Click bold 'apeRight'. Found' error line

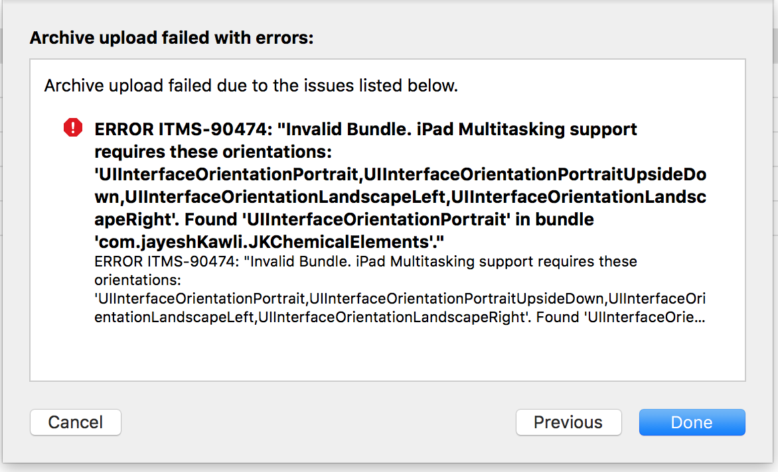[x=345, y=219]
